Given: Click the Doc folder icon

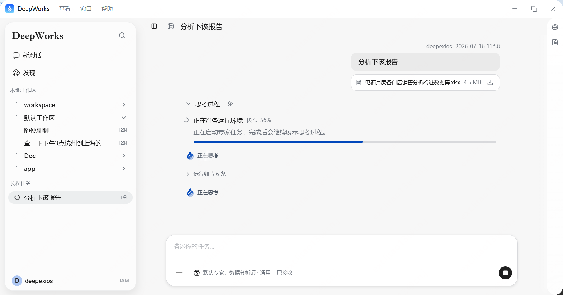Looking at the screenshot, I should coord(17,155).
